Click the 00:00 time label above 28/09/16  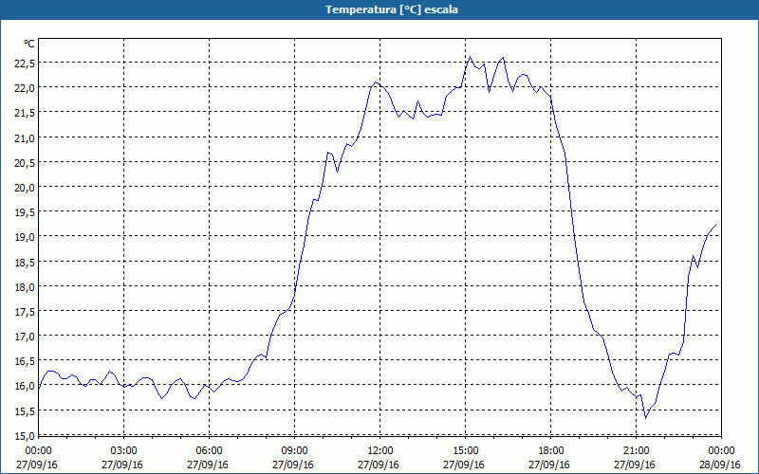click(x=721, y=451)
